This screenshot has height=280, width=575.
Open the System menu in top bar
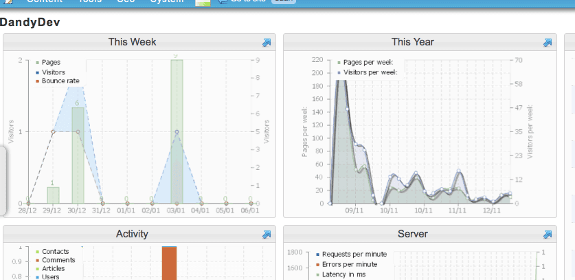[168, 2]
